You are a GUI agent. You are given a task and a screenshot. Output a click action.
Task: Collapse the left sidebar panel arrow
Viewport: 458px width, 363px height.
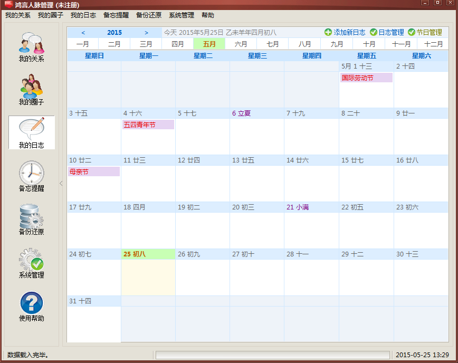[61, 184]
